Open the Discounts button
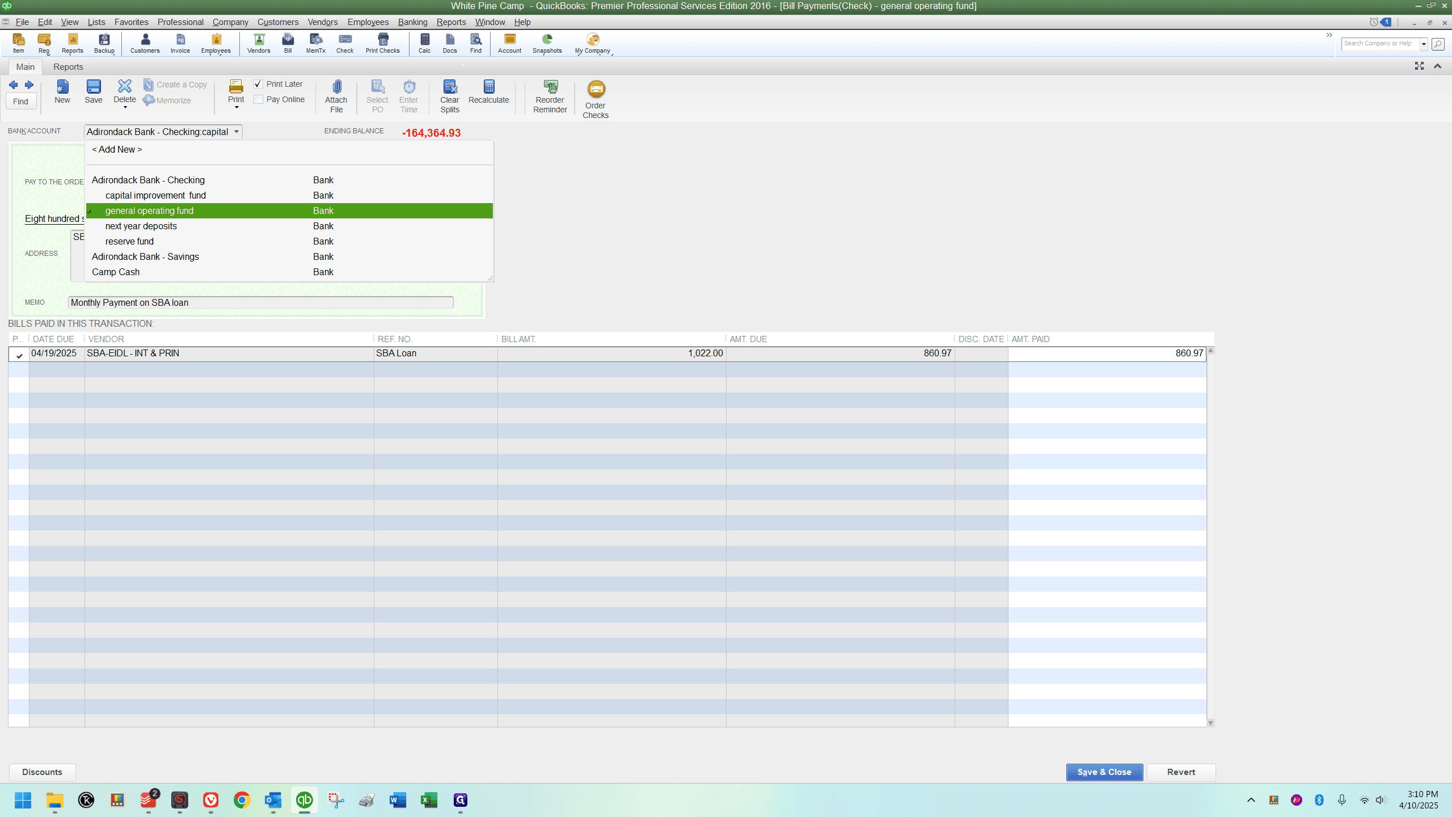 click(42, 772)
